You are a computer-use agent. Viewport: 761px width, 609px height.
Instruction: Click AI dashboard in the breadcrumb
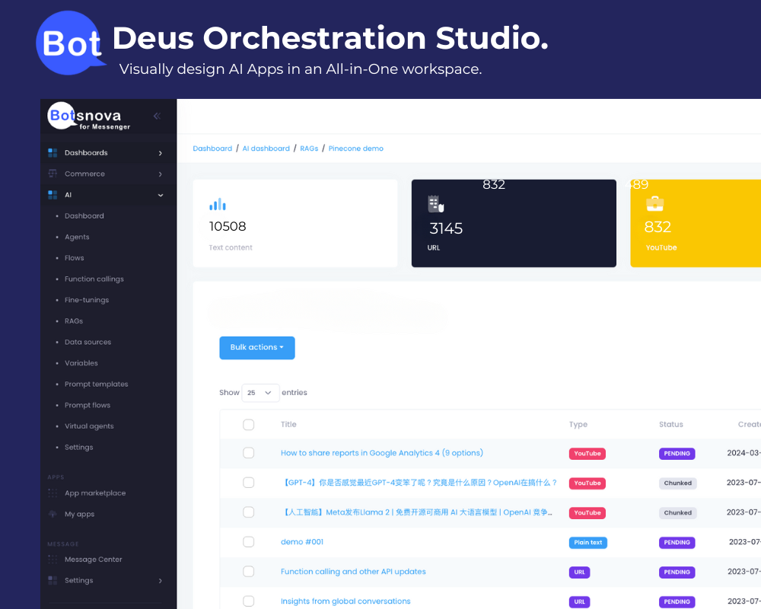tap(266, 148)
